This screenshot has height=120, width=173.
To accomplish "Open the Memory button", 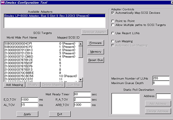I will click(96, 51).
